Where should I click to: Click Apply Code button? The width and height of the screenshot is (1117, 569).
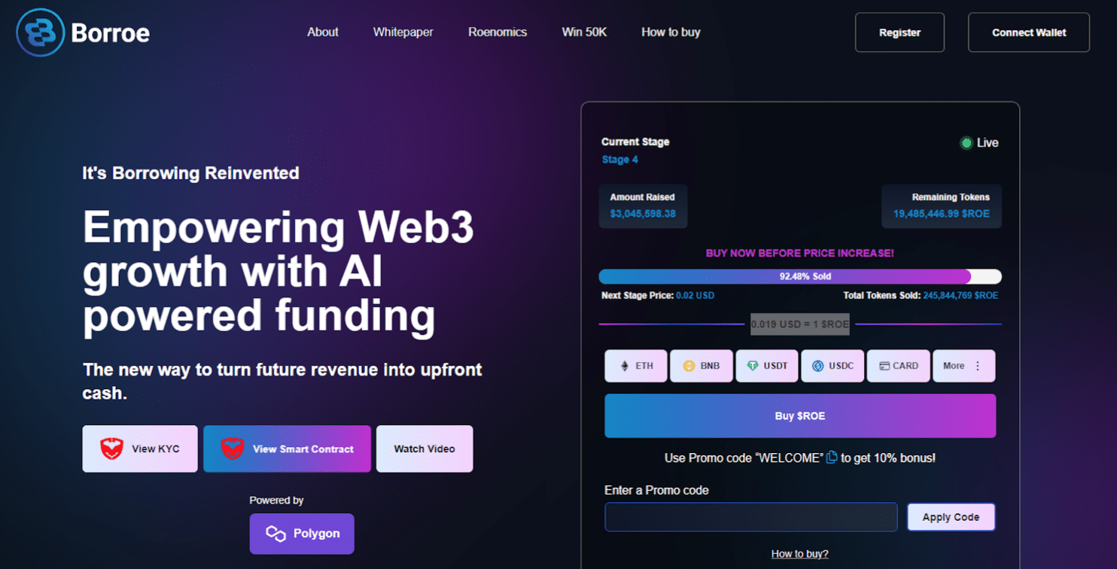(x=951, y=517)
